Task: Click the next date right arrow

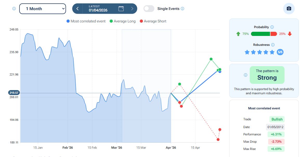Action: pyautogui.click(x=132, y=9)
